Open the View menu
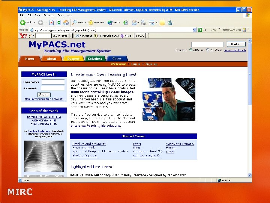This screenshot has height=203, width=270. tap(37, 15)
